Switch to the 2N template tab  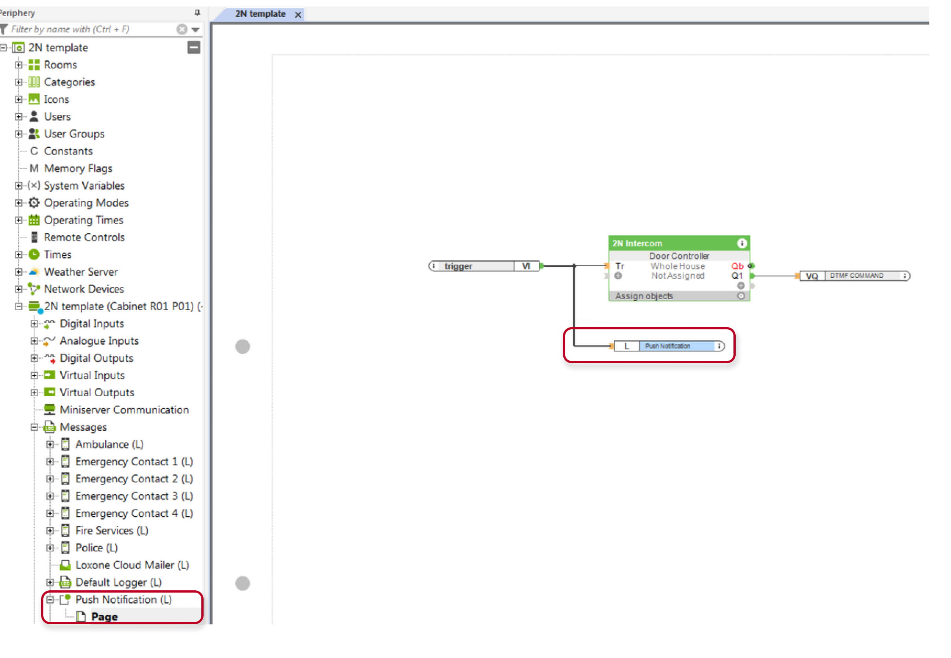tap(260, 14)
